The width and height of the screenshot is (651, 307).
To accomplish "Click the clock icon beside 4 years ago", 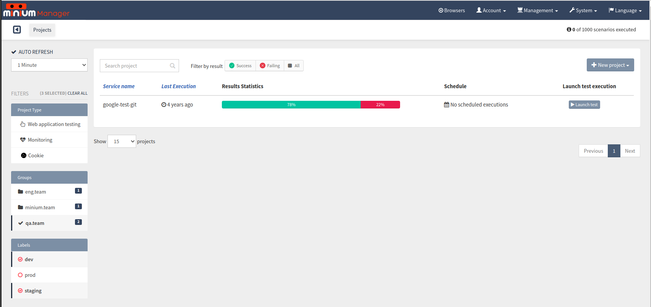I will [164, 105].
